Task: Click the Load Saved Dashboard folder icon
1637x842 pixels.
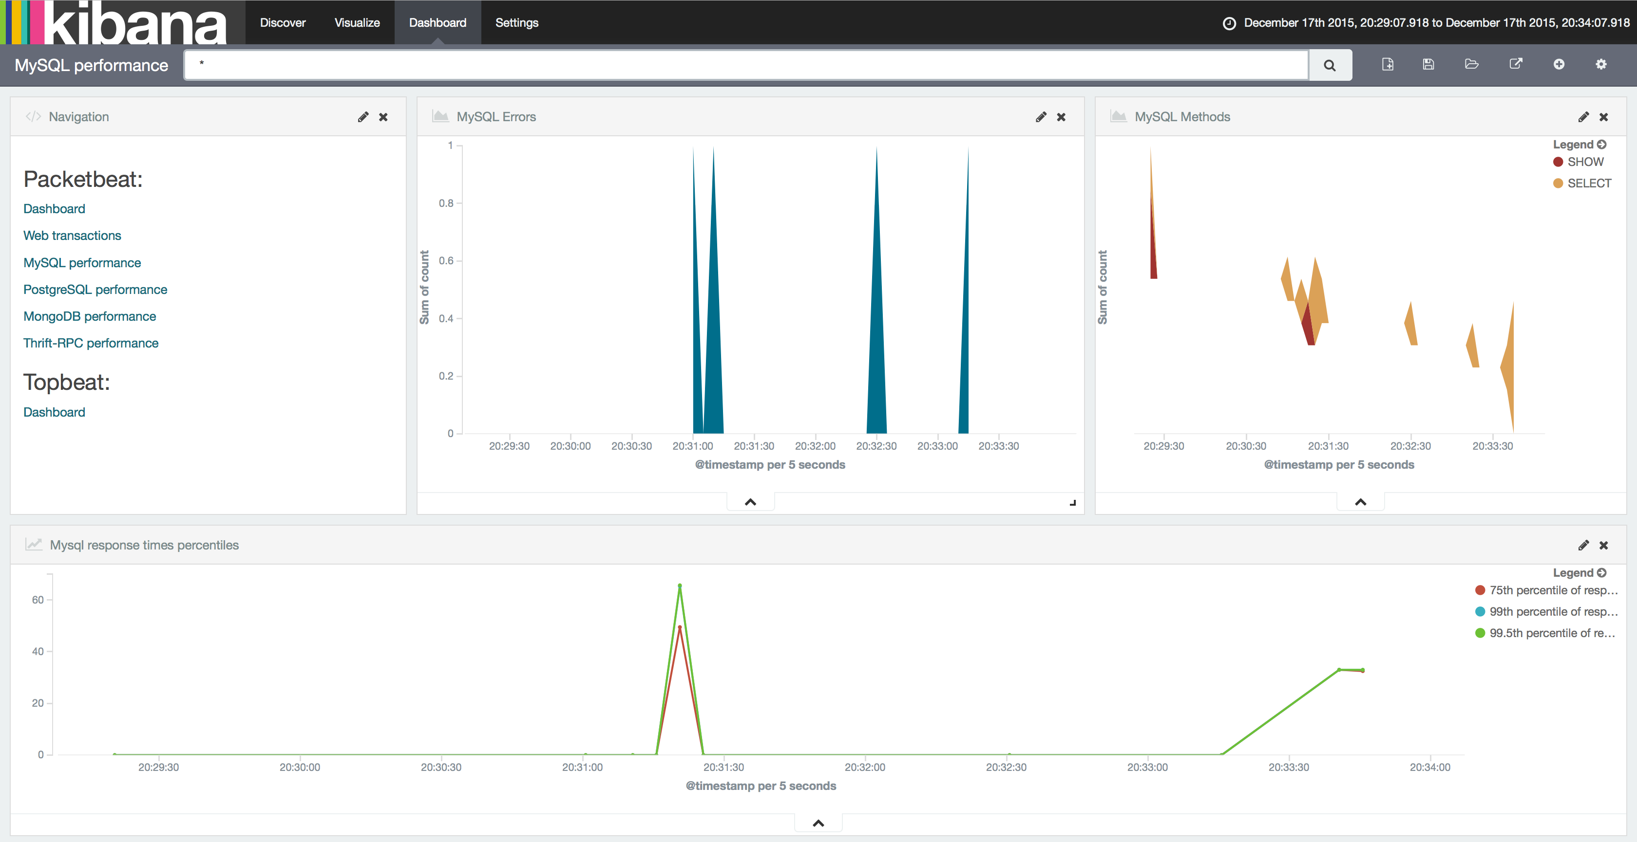Action: coord(1472,64)
